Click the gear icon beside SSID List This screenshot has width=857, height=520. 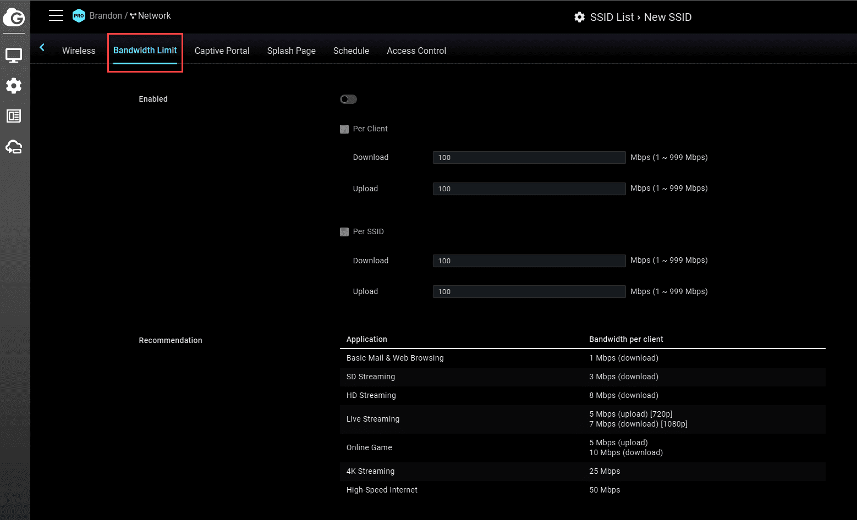pyautogui.click(x=580, y=17)
